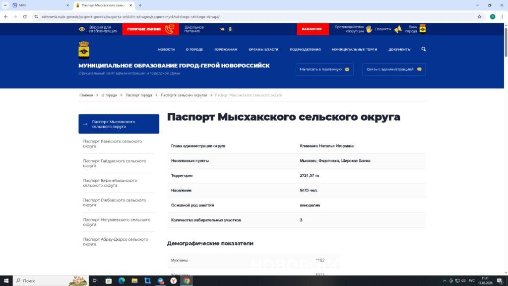
Task: Expand the 'Органы власти' menu
Action: 263,50
